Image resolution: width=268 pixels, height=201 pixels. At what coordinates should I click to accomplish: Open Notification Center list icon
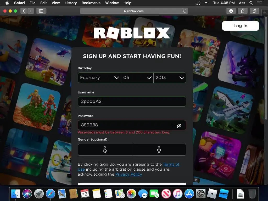coord(260,3)
